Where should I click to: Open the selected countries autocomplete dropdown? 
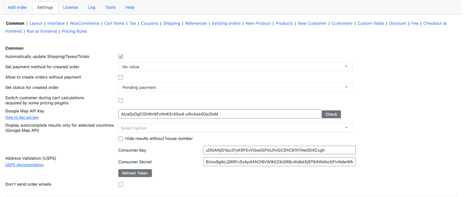pyautogui.click(x=235, y=128)
